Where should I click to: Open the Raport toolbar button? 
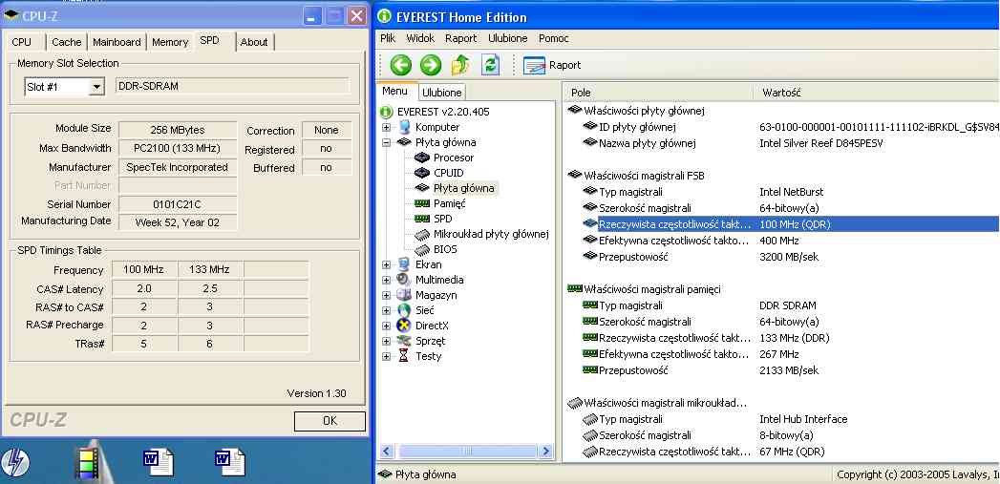[x=552, y=65]
